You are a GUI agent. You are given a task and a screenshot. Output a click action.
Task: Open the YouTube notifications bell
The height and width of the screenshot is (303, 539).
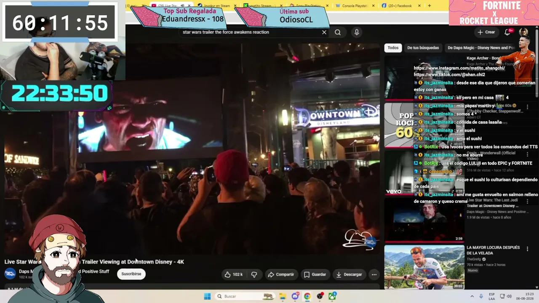(x=507, y=32)
